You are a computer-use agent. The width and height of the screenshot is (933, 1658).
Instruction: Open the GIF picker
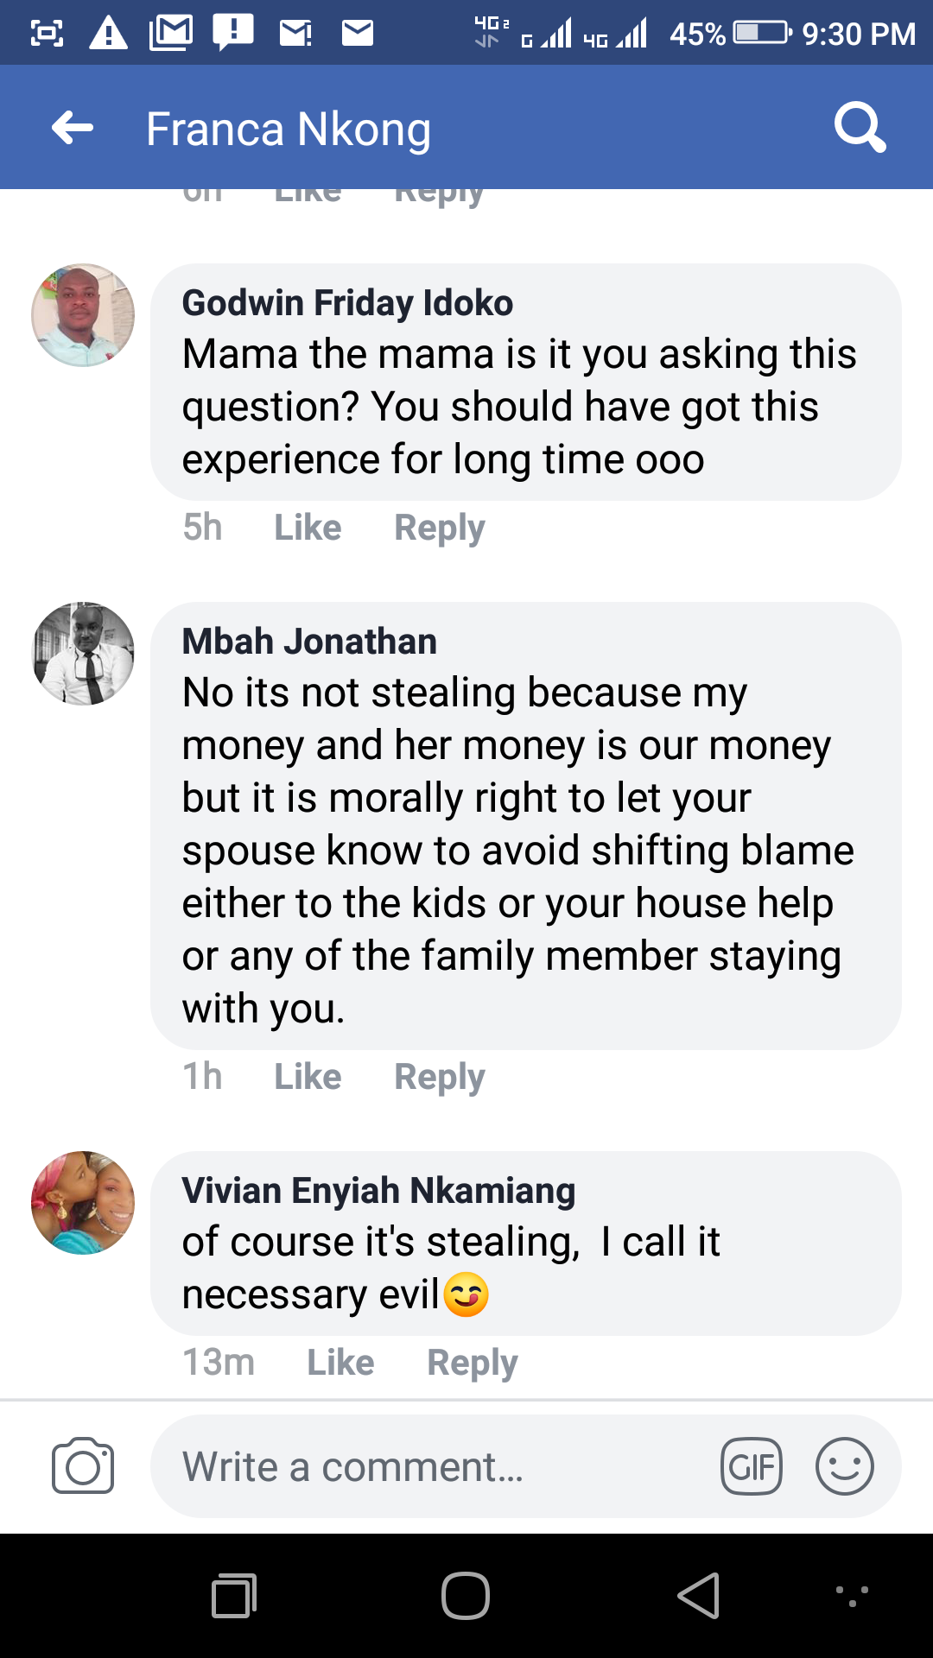coord(751,1466)
